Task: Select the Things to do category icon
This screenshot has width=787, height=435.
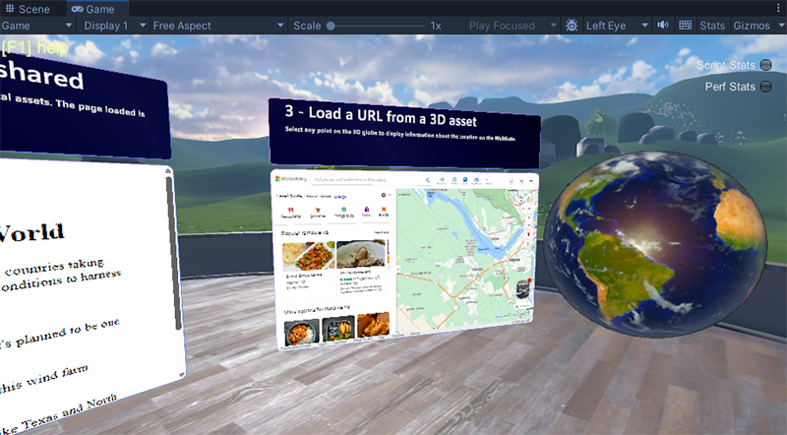Action: point(343,210)
